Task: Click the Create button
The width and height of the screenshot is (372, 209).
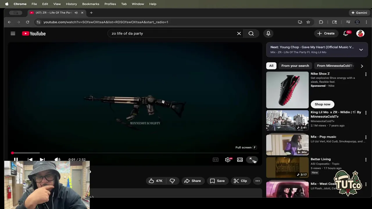Action: (x=326, y=33)
